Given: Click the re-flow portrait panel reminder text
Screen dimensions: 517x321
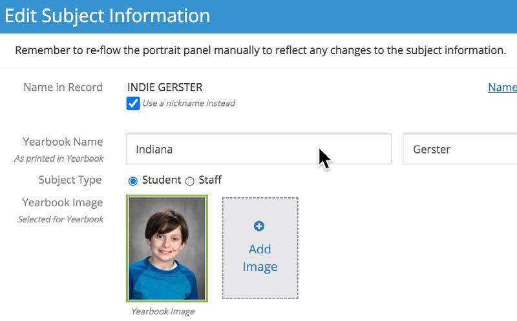Looking at the screenshot, I should 260,50.
